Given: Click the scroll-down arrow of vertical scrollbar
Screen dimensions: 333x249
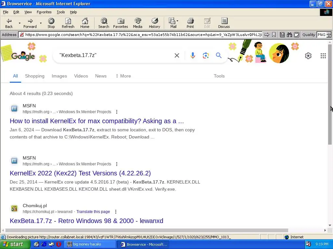Looking at the screenshot, I should click(330, 225).
